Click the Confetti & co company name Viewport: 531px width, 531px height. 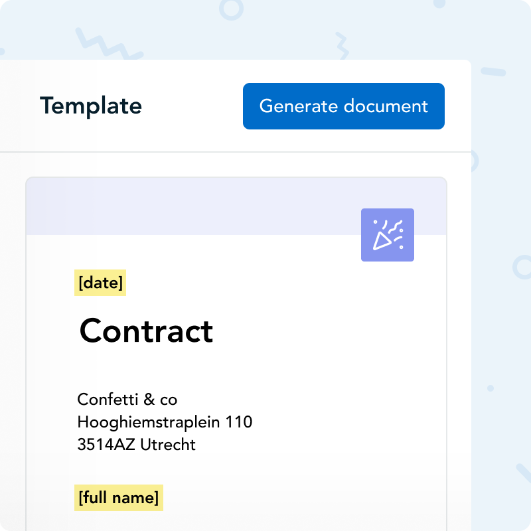tap(127, 399)
